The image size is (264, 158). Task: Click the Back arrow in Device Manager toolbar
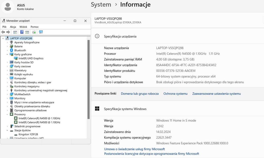pyautogui.click(x=3, y=32)
